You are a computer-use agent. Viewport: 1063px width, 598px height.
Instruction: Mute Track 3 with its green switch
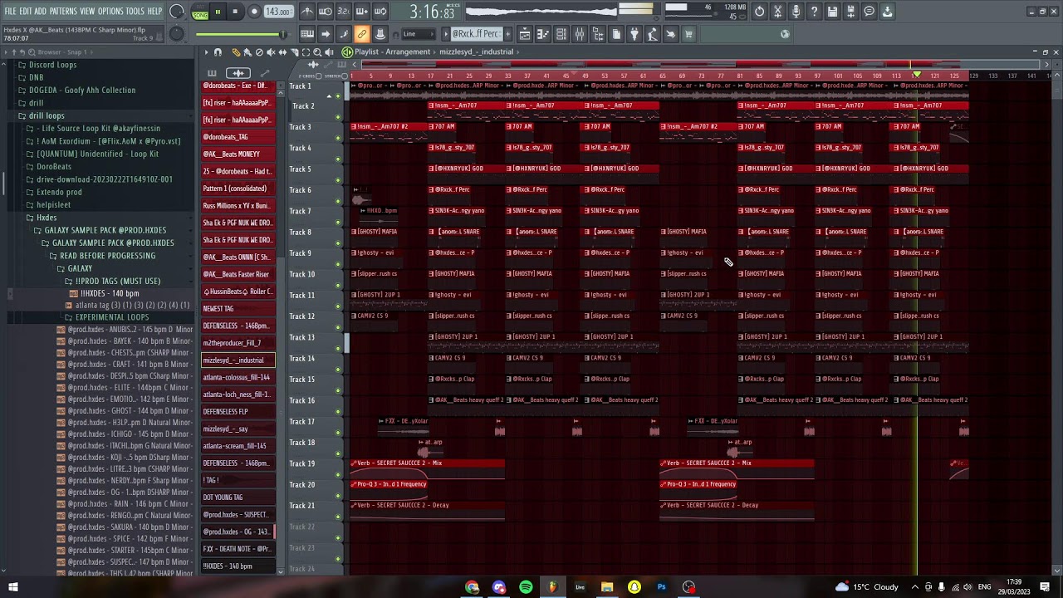tap(338, 137)
